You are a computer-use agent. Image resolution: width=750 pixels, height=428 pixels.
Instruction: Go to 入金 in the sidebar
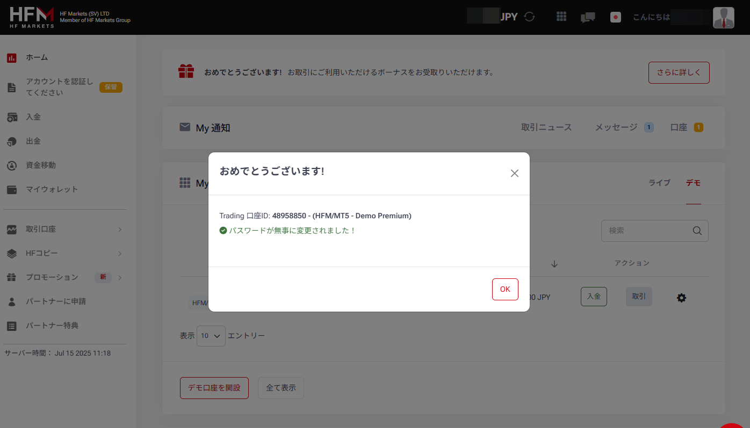coord(33,117)
